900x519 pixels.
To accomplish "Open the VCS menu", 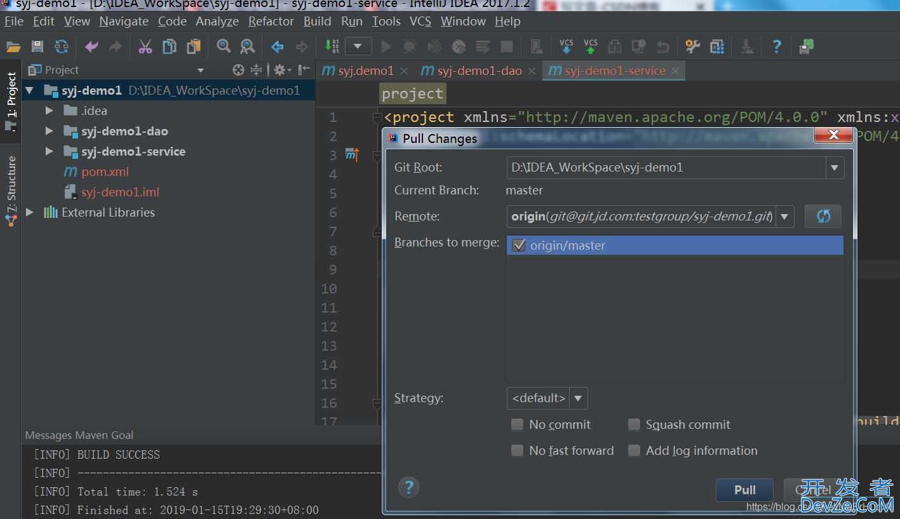I will 420,21.
